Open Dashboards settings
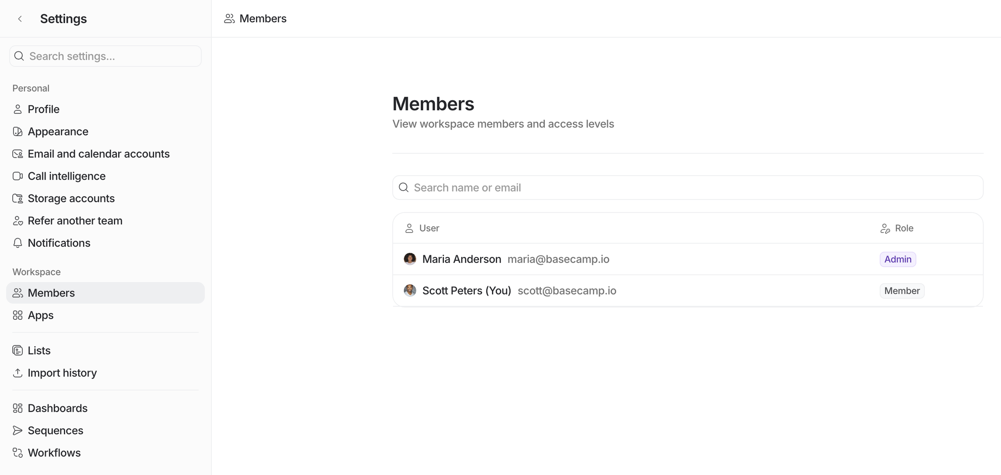This screenshot has width=1001, height=475. 58,408
